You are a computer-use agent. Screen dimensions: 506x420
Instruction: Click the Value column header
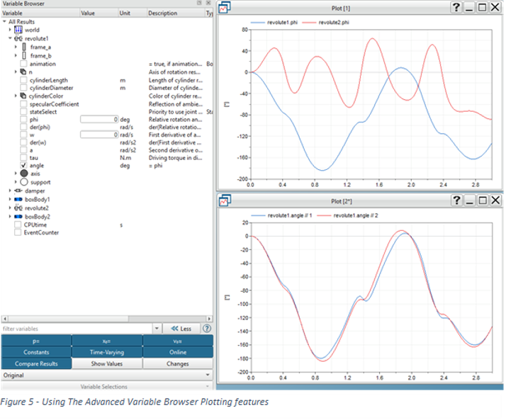pos(99,13)
